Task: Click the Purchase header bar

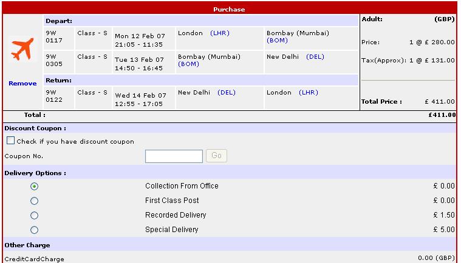Action: tap(229, 9)
